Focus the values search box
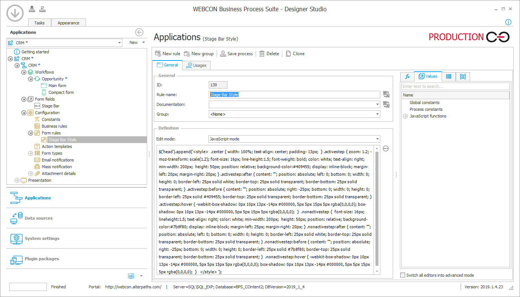520x297 pixels. pos(455,86)
